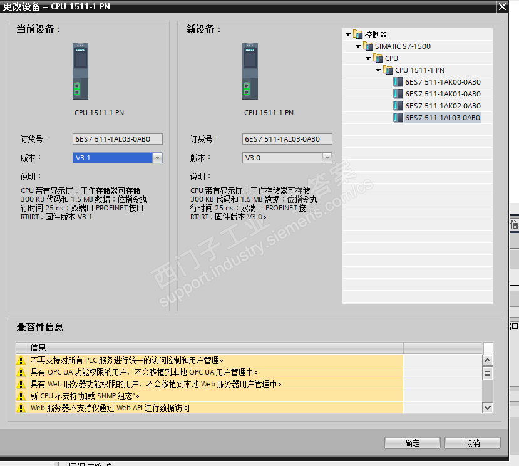Click the 控制器 folder icon

point(358,34)
